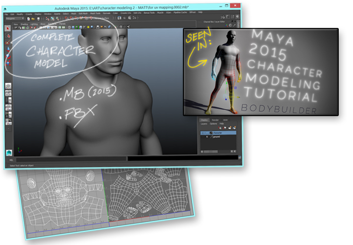Open the Script Editor icon at bottom right
Image resolution: width=353 pixels, height=245 pixels.
(240, 157)
